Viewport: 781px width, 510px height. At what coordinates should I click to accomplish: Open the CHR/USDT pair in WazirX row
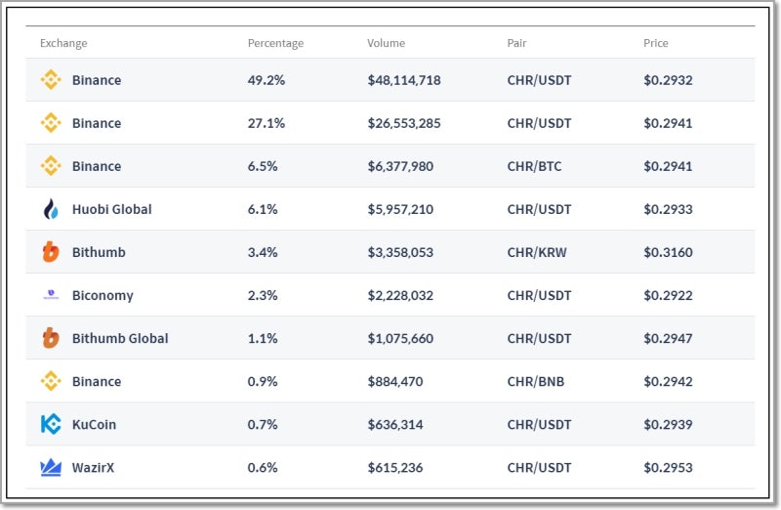[x=540, y=468]
